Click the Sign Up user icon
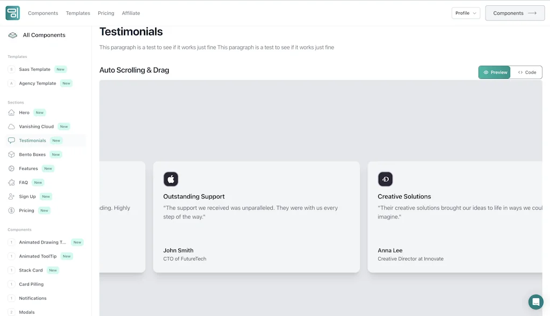The image size is (550, 316). pos(11,196)
